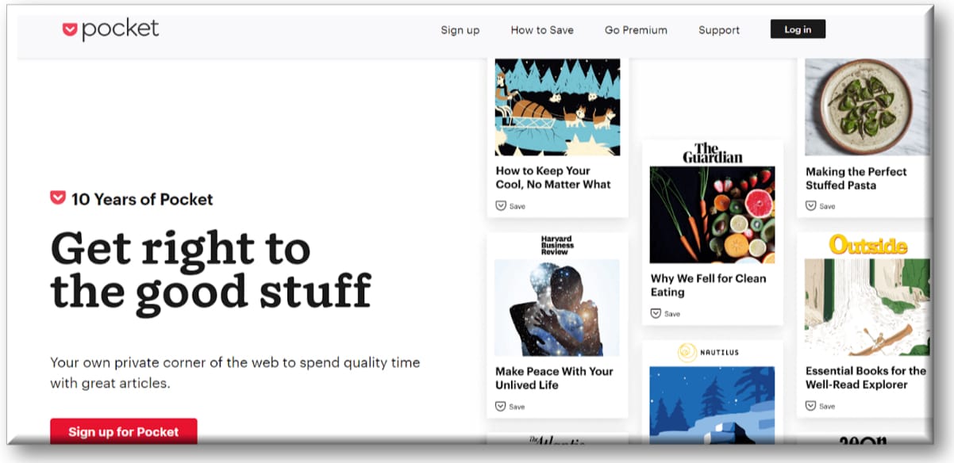This screenshot has width=954, height=463.
Task: Go to Go Premium page
Action: click(636, 30)
